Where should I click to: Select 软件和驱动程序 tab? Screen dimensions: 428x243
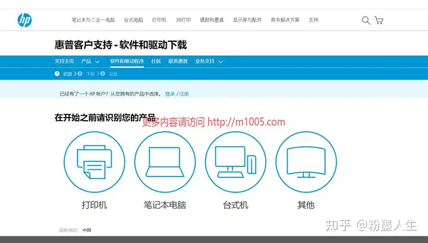click(x=127, y=61)
